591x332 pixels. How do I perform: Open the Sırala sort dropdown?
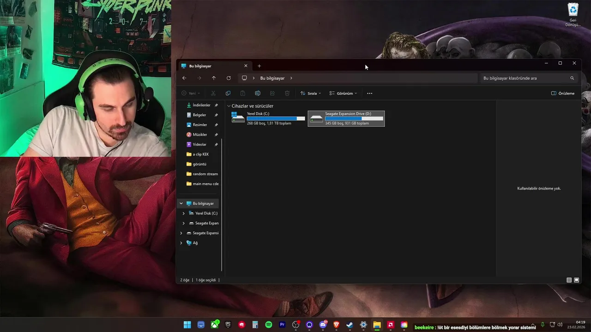point(311,93)
